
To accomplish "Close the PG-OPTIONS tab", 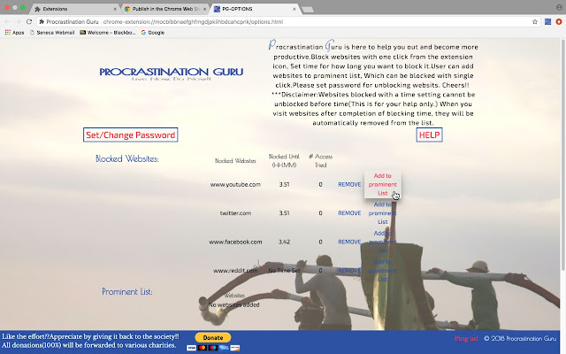I will [294, 9].
